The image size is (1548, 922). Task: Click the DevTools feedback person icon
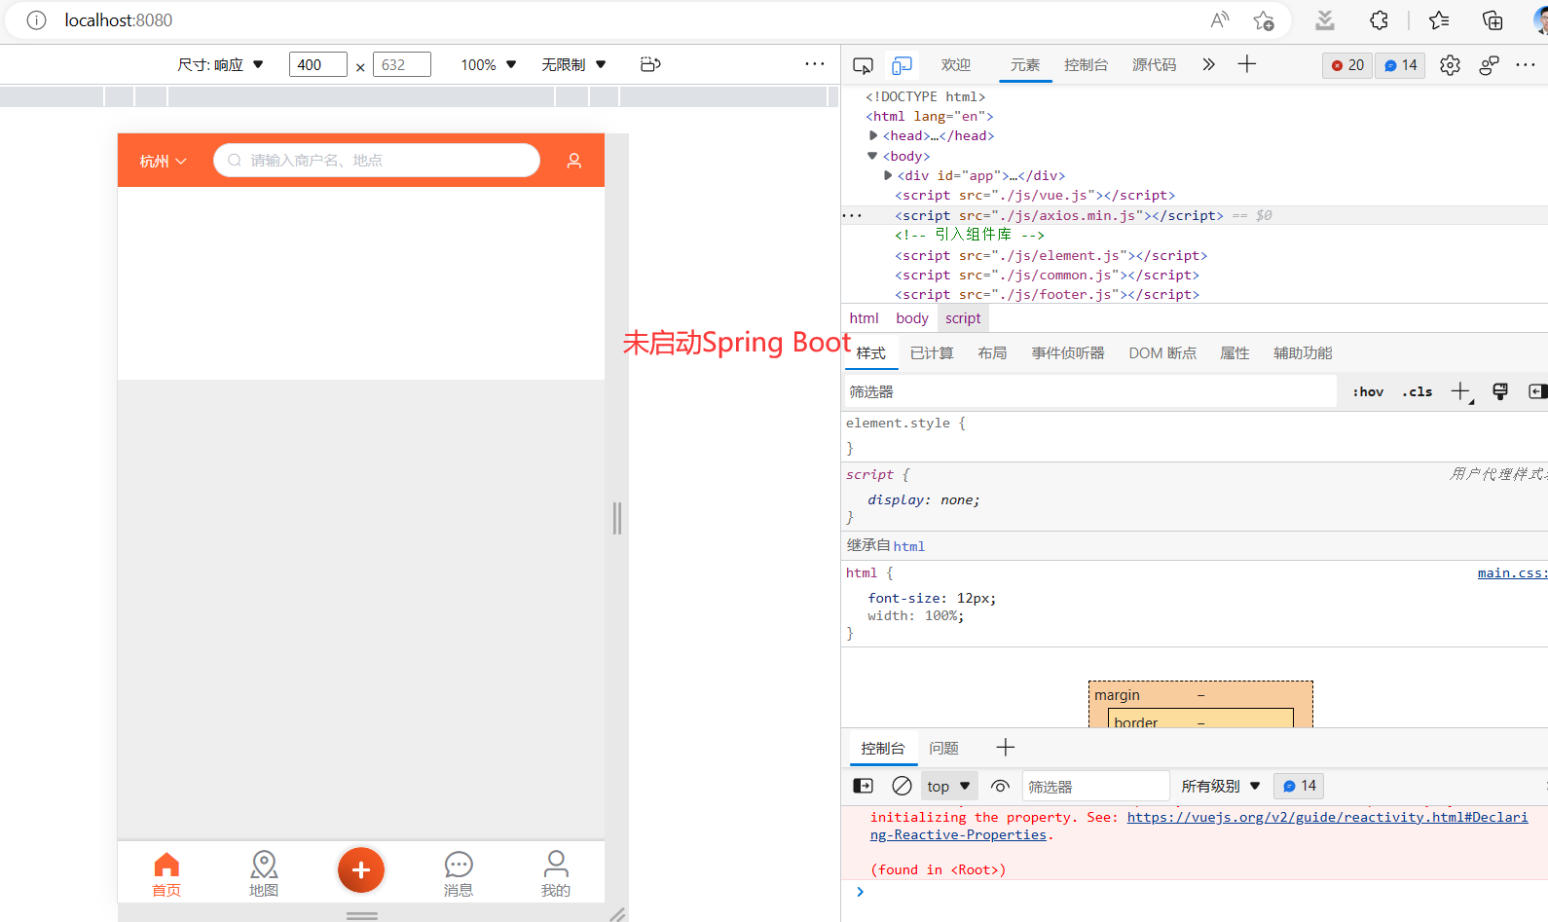1489,65
